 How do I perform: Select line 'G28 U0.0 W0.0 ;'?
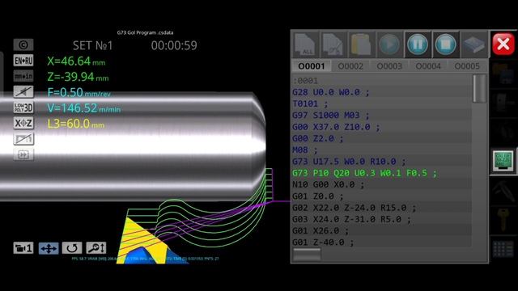coord(331,92)
